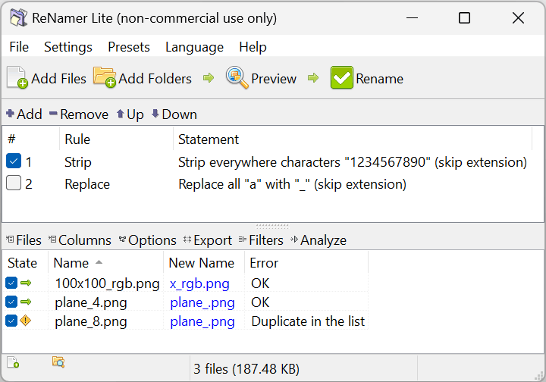Open the Columns dropdown menu

tap(80, 240)
